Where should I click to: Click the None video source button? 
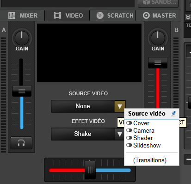point(83,106)
